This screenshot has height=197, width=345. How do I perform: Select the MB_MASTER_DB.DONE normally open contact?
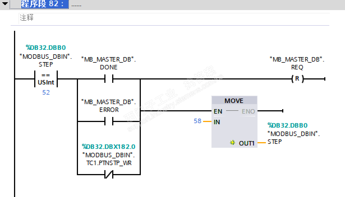[109, 79]
